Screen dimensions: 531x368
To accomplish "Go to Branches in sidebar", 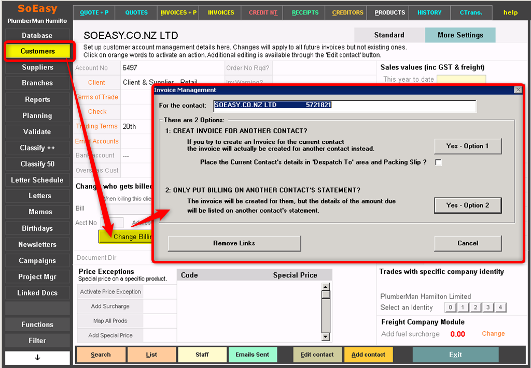I will coord(37,83).
